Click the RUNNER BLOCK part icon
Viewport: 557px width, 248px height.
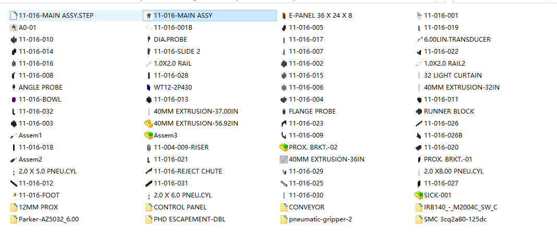[x=419, y=111]
